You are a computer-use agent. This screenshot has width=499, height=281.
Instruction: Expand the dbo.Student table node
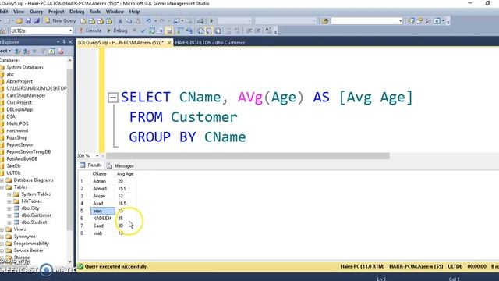coord(9,222)
